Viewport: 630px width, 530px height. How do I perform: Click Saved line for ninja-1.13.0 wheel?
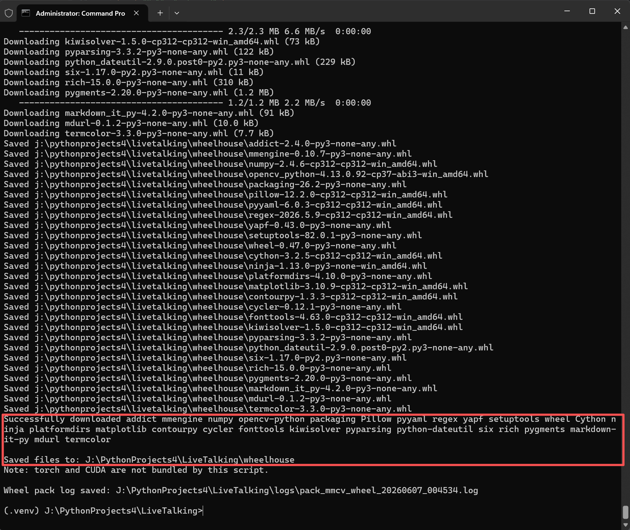(215, 266)
